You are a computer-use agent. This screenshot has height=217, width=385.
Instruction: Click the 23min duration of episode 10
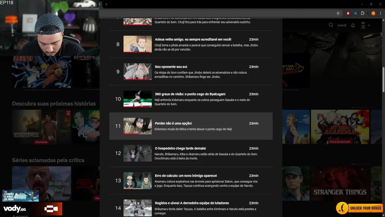[254, 94]
